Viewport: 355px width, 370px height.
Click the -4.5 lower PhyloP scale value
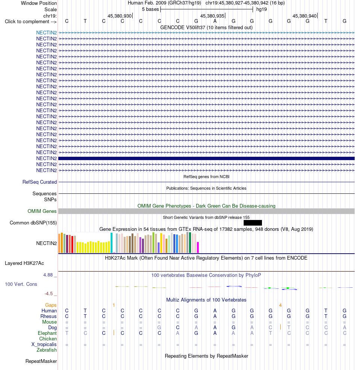(x=49, y=294)
